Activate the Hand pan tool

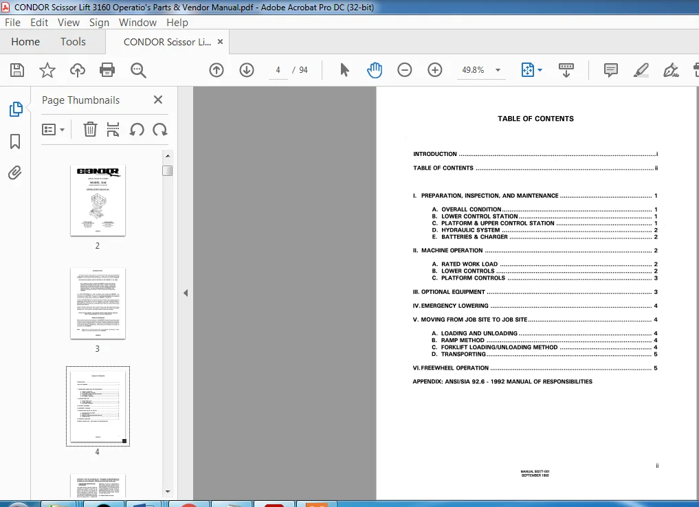point(375,70)
